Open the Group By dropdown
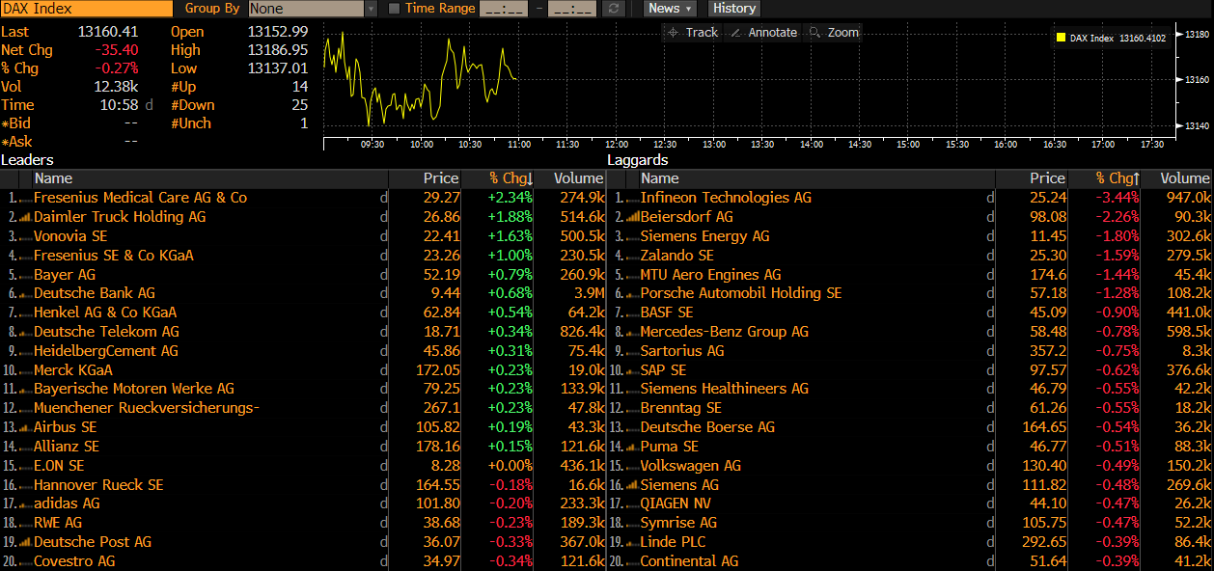 tap(312, 9)
